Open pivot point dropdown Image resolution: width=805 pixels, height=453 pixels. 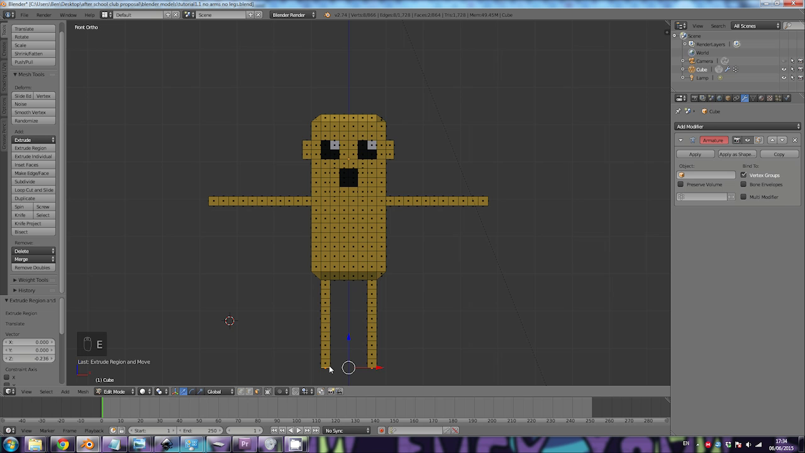162,391
